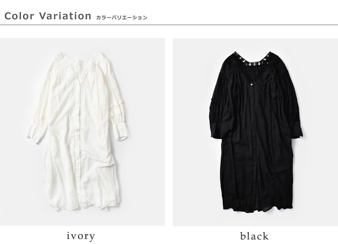Viewport: 338px width, 244px height.
Task: Select the ivory dress product image
Action: click(82, 132)
